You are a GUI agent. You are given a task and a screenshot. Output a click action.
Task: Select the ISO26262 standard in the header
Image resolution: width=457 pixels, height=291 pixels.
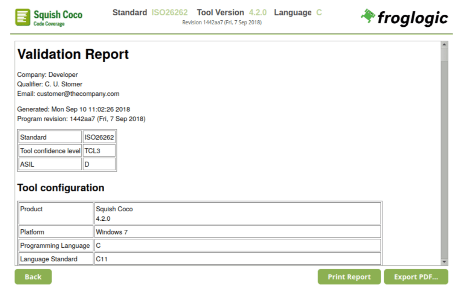(169, 12)
